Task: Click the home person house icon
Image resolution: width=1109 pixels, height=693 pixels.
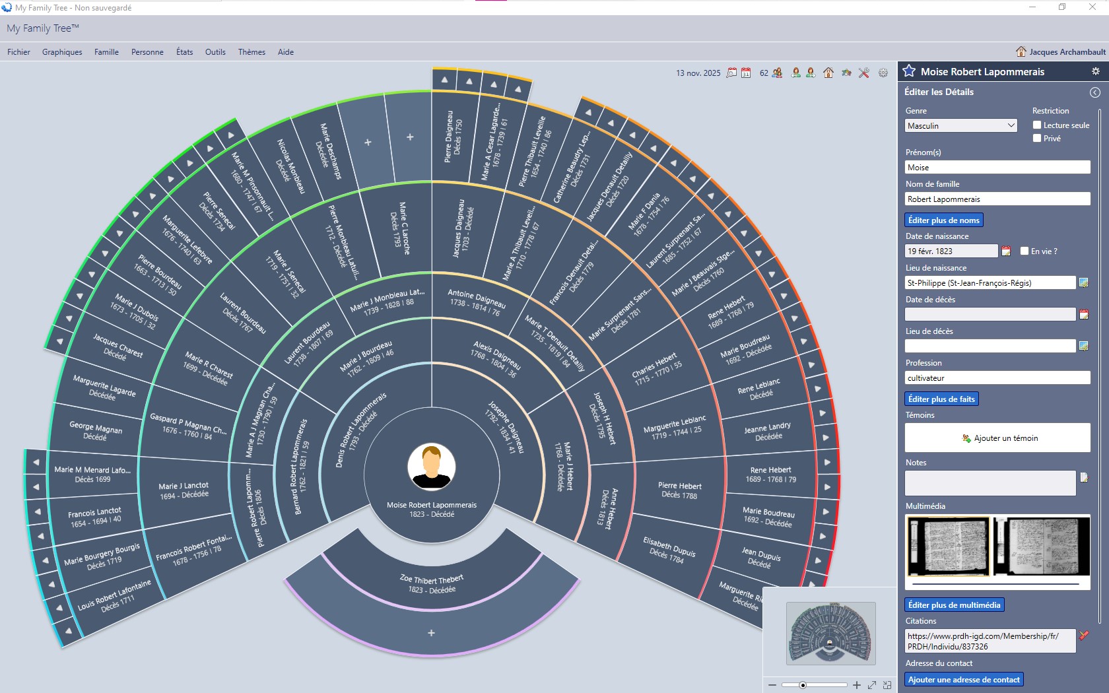Action: [828, 73]
